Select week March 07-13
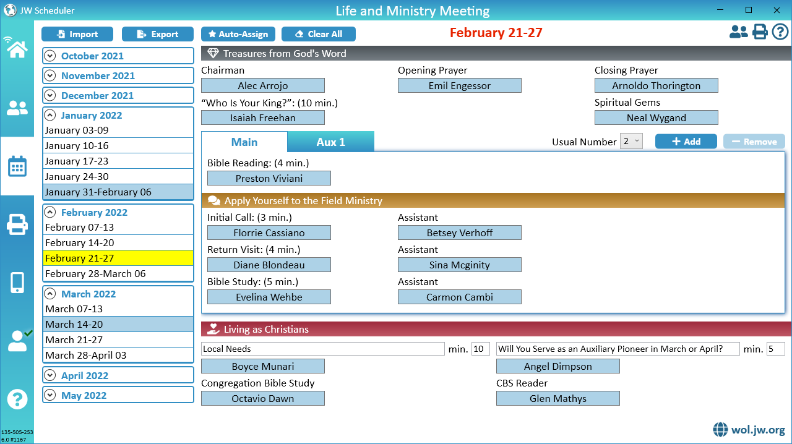 (118, 309)
